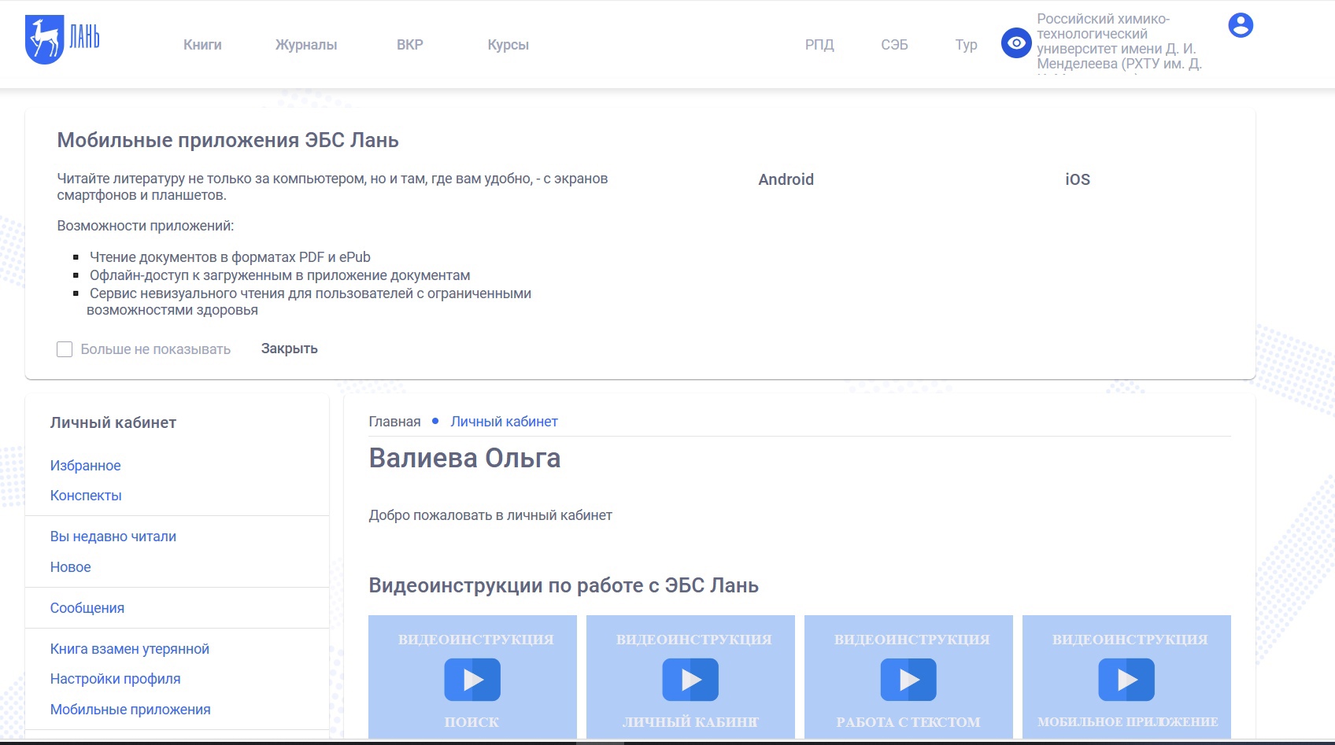
Task: Play the ЛИЧНЫЙ КАБИНЕТ video instruction
Action: (690, 679)
